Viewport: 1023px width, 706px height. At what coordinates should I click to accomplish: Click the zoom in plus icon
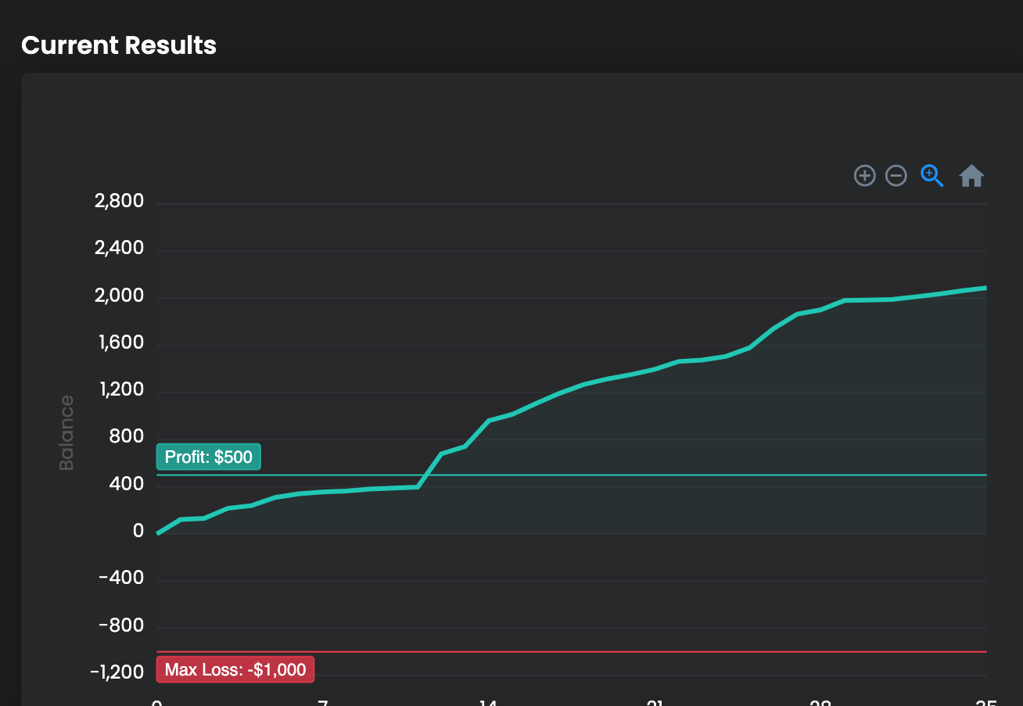click(864, 176)
